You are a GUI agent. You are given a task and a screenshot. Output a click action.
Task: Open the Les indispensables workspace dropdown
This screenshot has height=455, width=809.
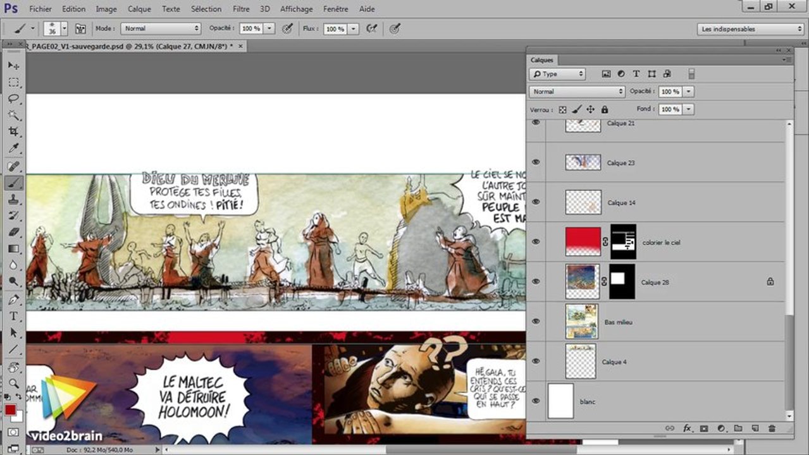(751, 28)
